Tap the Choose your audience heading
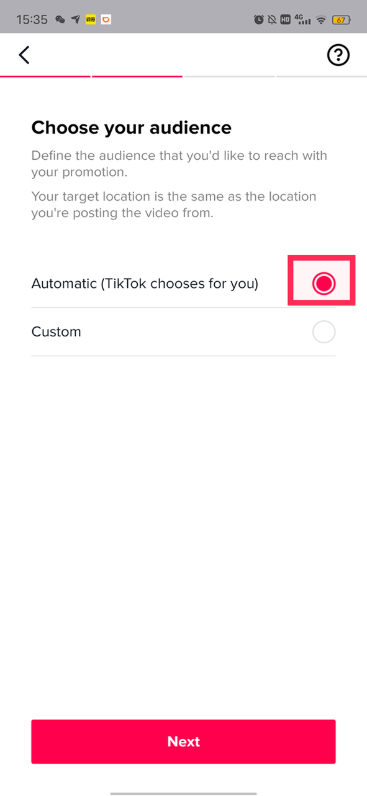The width and height of the screenshot is (367, 796). [132, 127]
